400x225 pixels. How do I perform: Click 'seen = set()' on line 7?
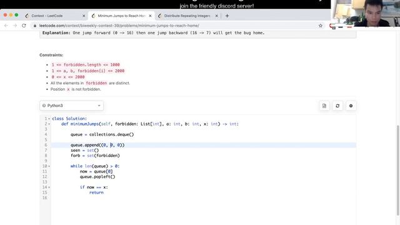pos(85,150)
